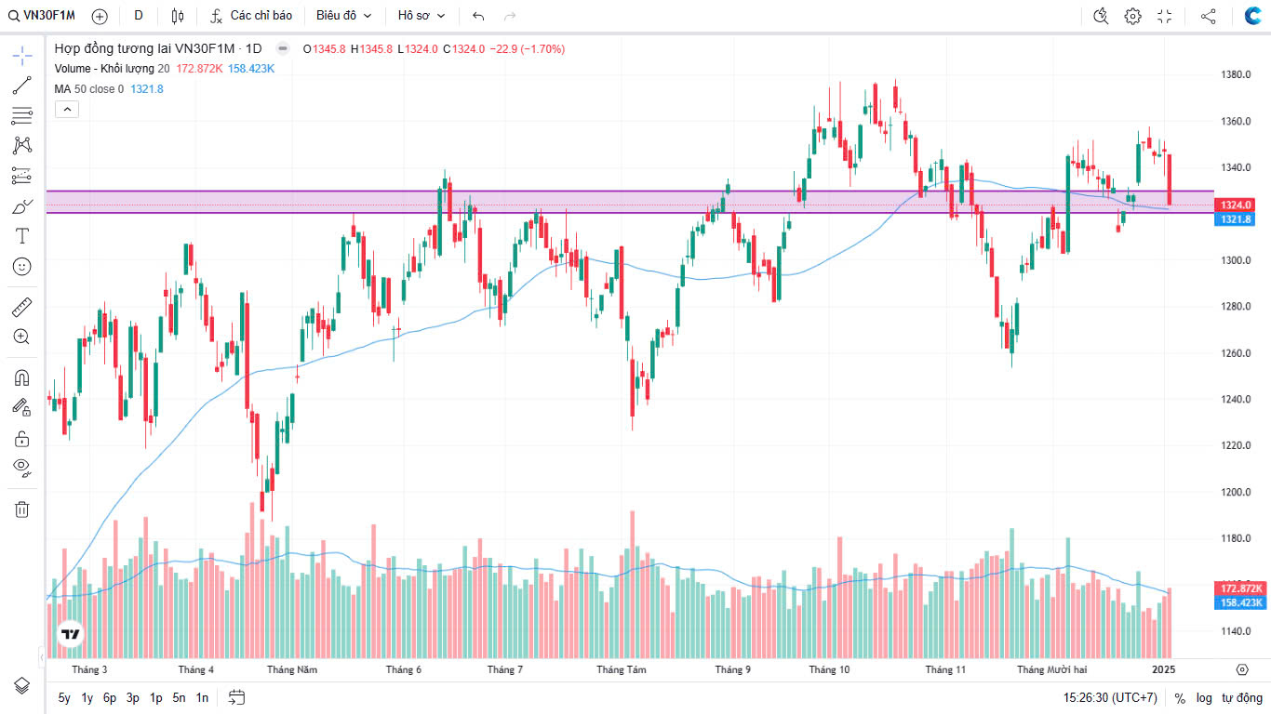Toggle magnet mode on

(x=22, y=377)
